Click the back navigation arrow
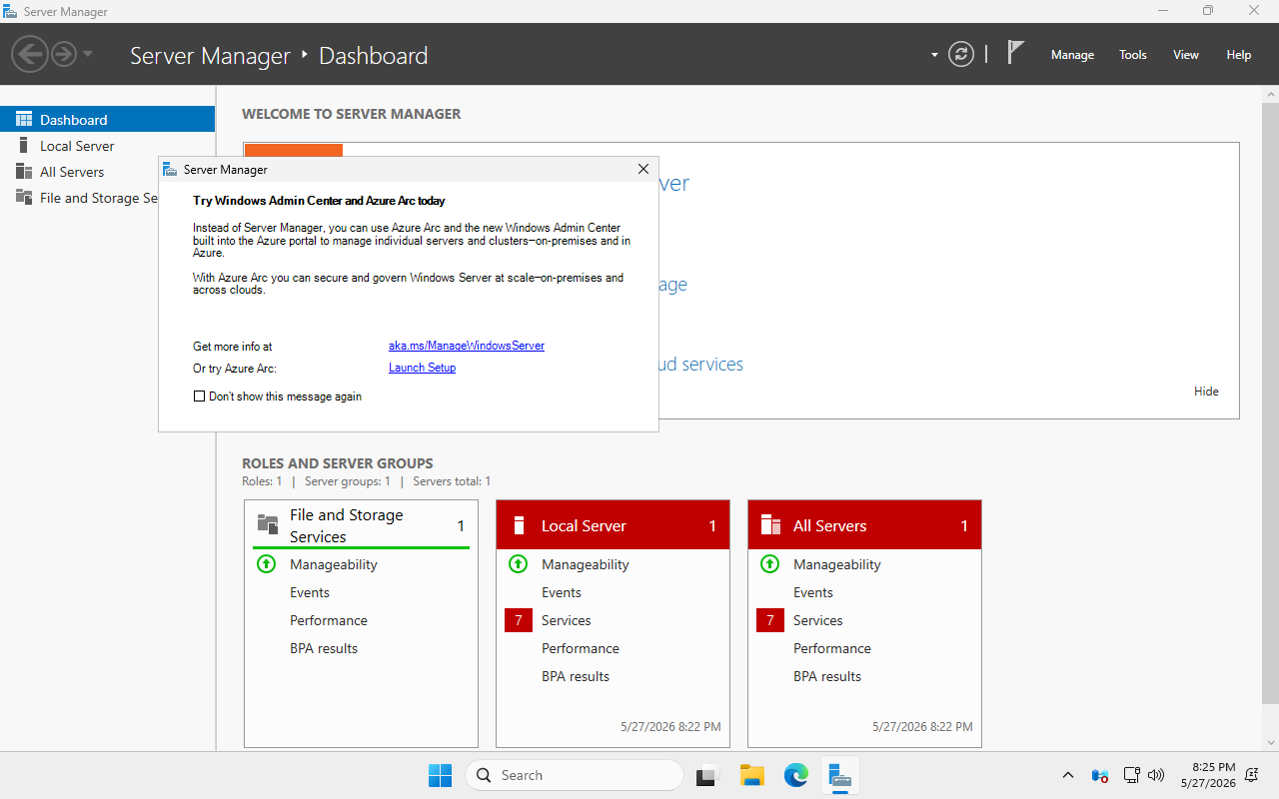This screenshot has width=1279, height=799. (31, 54)
